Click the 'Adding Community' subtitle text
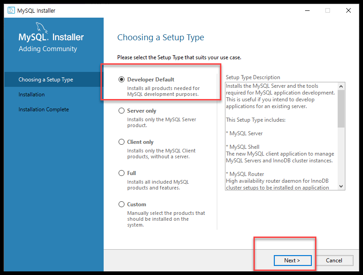 (x=48, y=49)
